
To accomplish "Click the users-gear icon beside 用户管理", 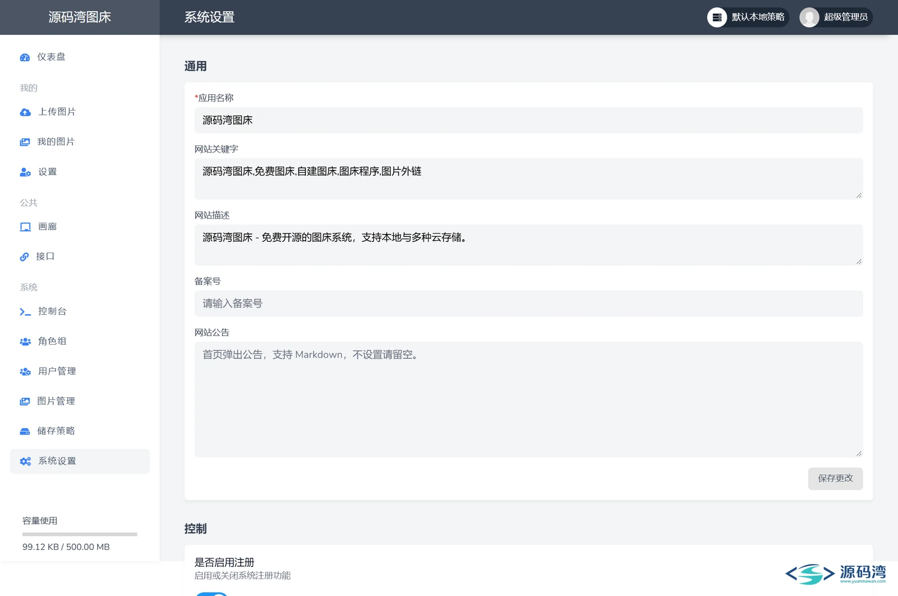I will coord(25,372).
